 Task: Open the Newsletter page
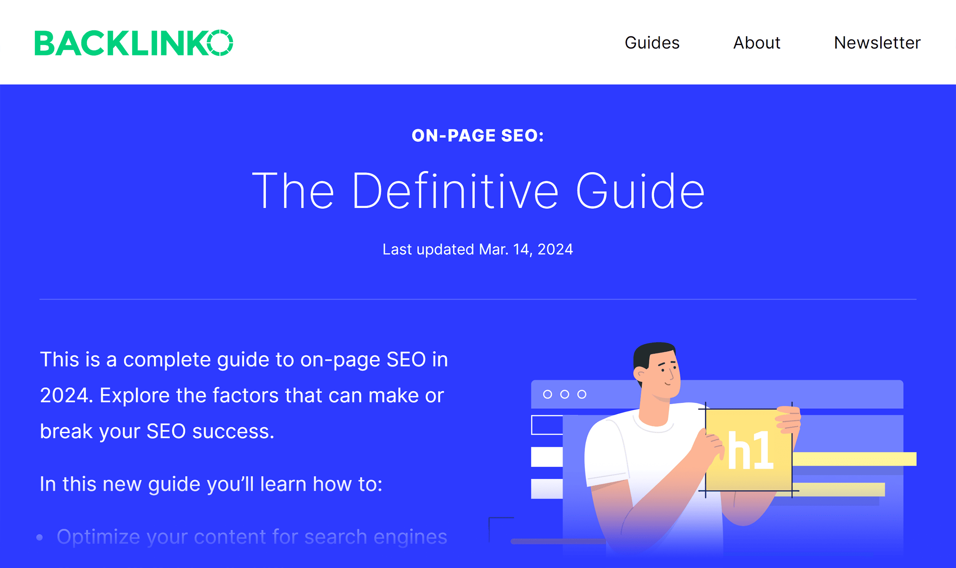tap(877, 43)
